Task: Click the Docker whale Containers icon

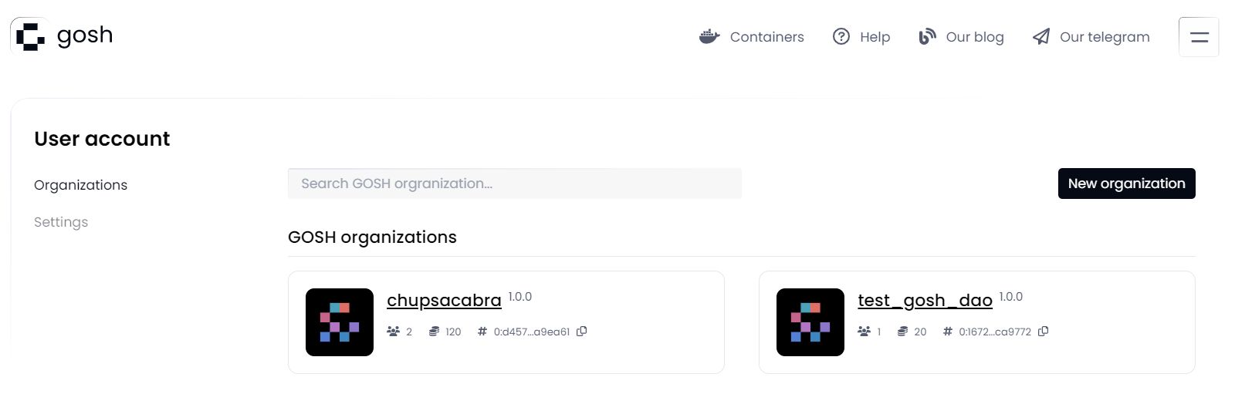Action: [x=709, y=36]
